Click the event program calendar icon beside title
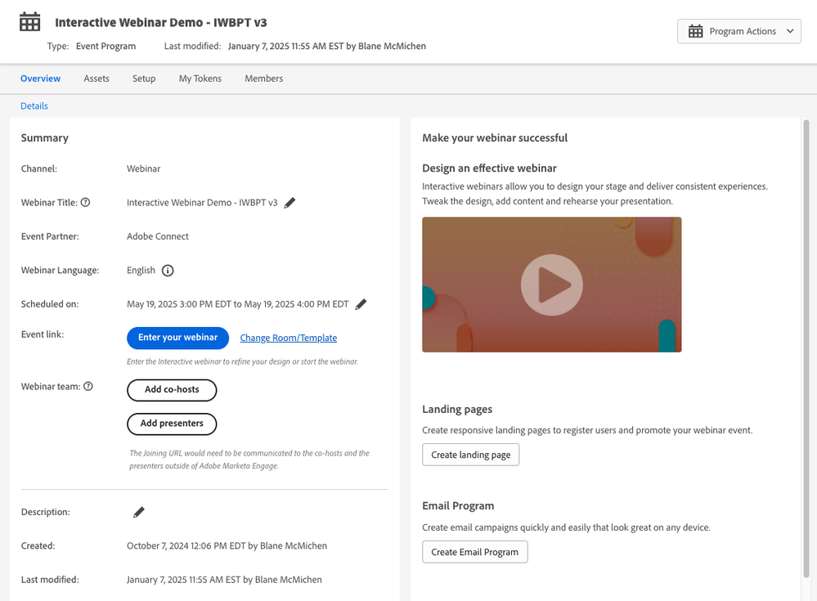 coord(29,22)
